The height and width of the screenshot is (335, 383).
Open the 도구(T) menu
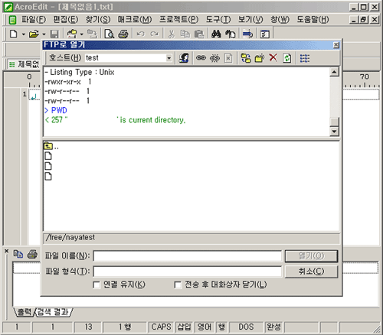coord(218,19)
